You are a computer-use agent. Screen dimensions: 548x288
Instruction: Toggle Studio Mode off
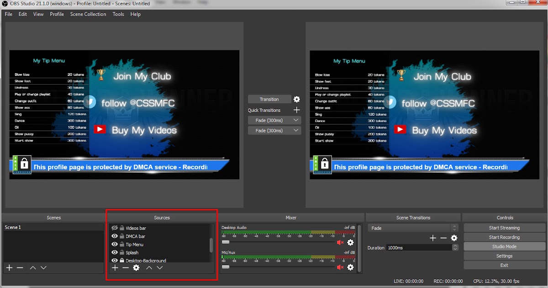tap(505, 246)
